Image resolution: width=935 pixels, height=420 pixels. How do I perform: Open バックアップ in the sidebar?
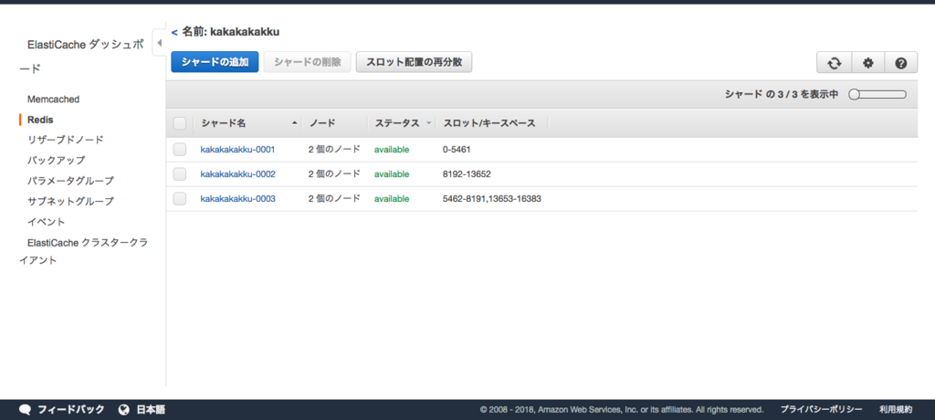click(56, 160)
